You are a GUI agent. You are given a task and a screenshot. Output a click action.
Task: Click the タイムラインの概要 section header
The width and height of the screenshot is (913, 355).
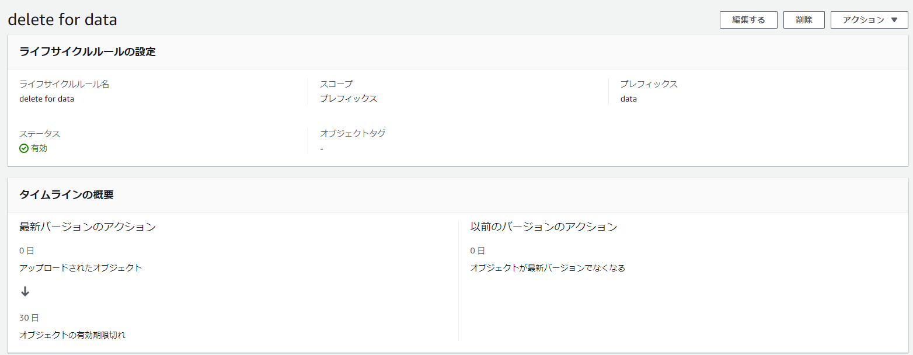[x=67, y=194]
